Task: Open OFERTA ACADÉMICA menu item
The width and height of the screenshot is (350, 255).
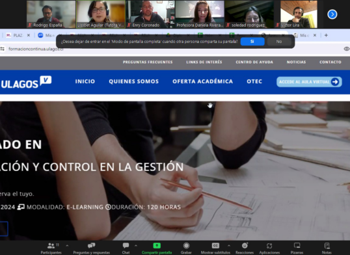Action: 203,81
